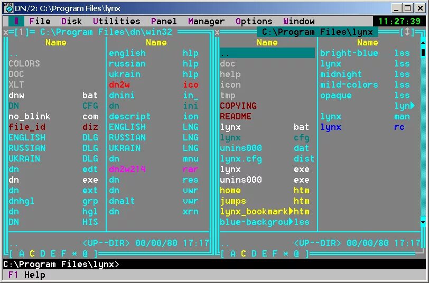Click the @ symbol in left panel drive line
The image size is (429, 283).
pyautogui.click(x=85, y=253)
